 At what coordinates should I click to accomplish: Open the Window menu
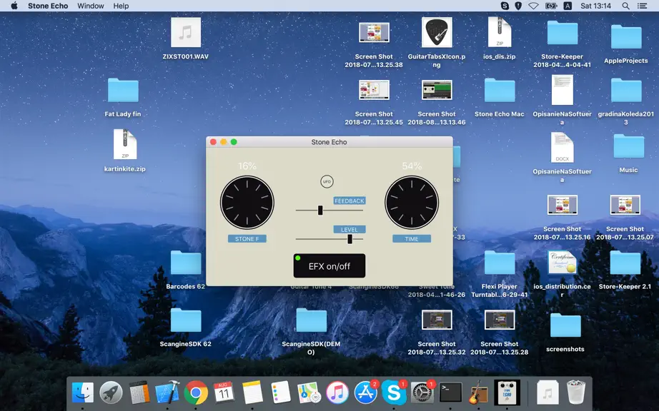click(90, 6)
